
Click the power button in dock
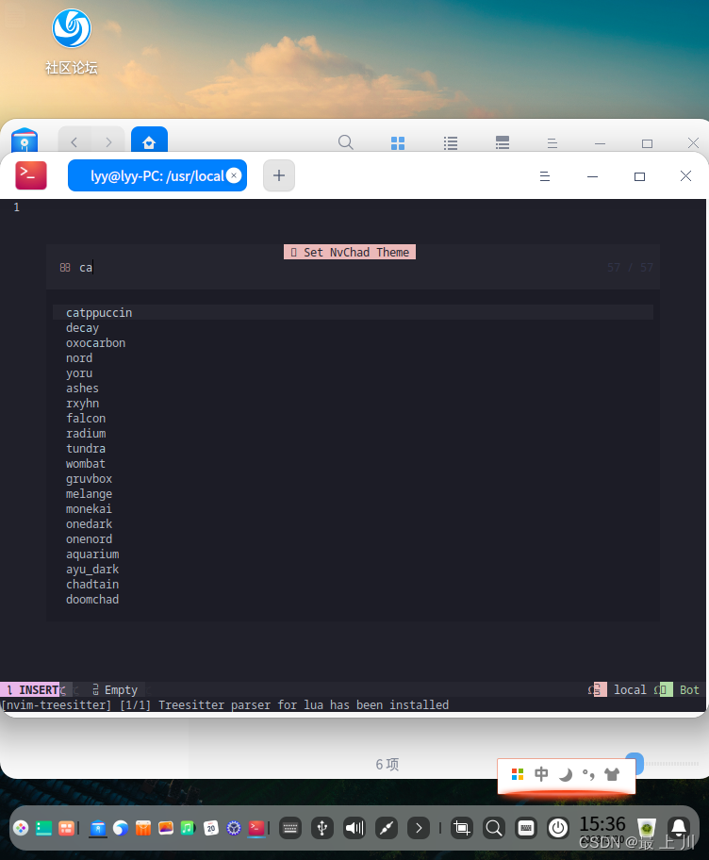click(558, 828)
